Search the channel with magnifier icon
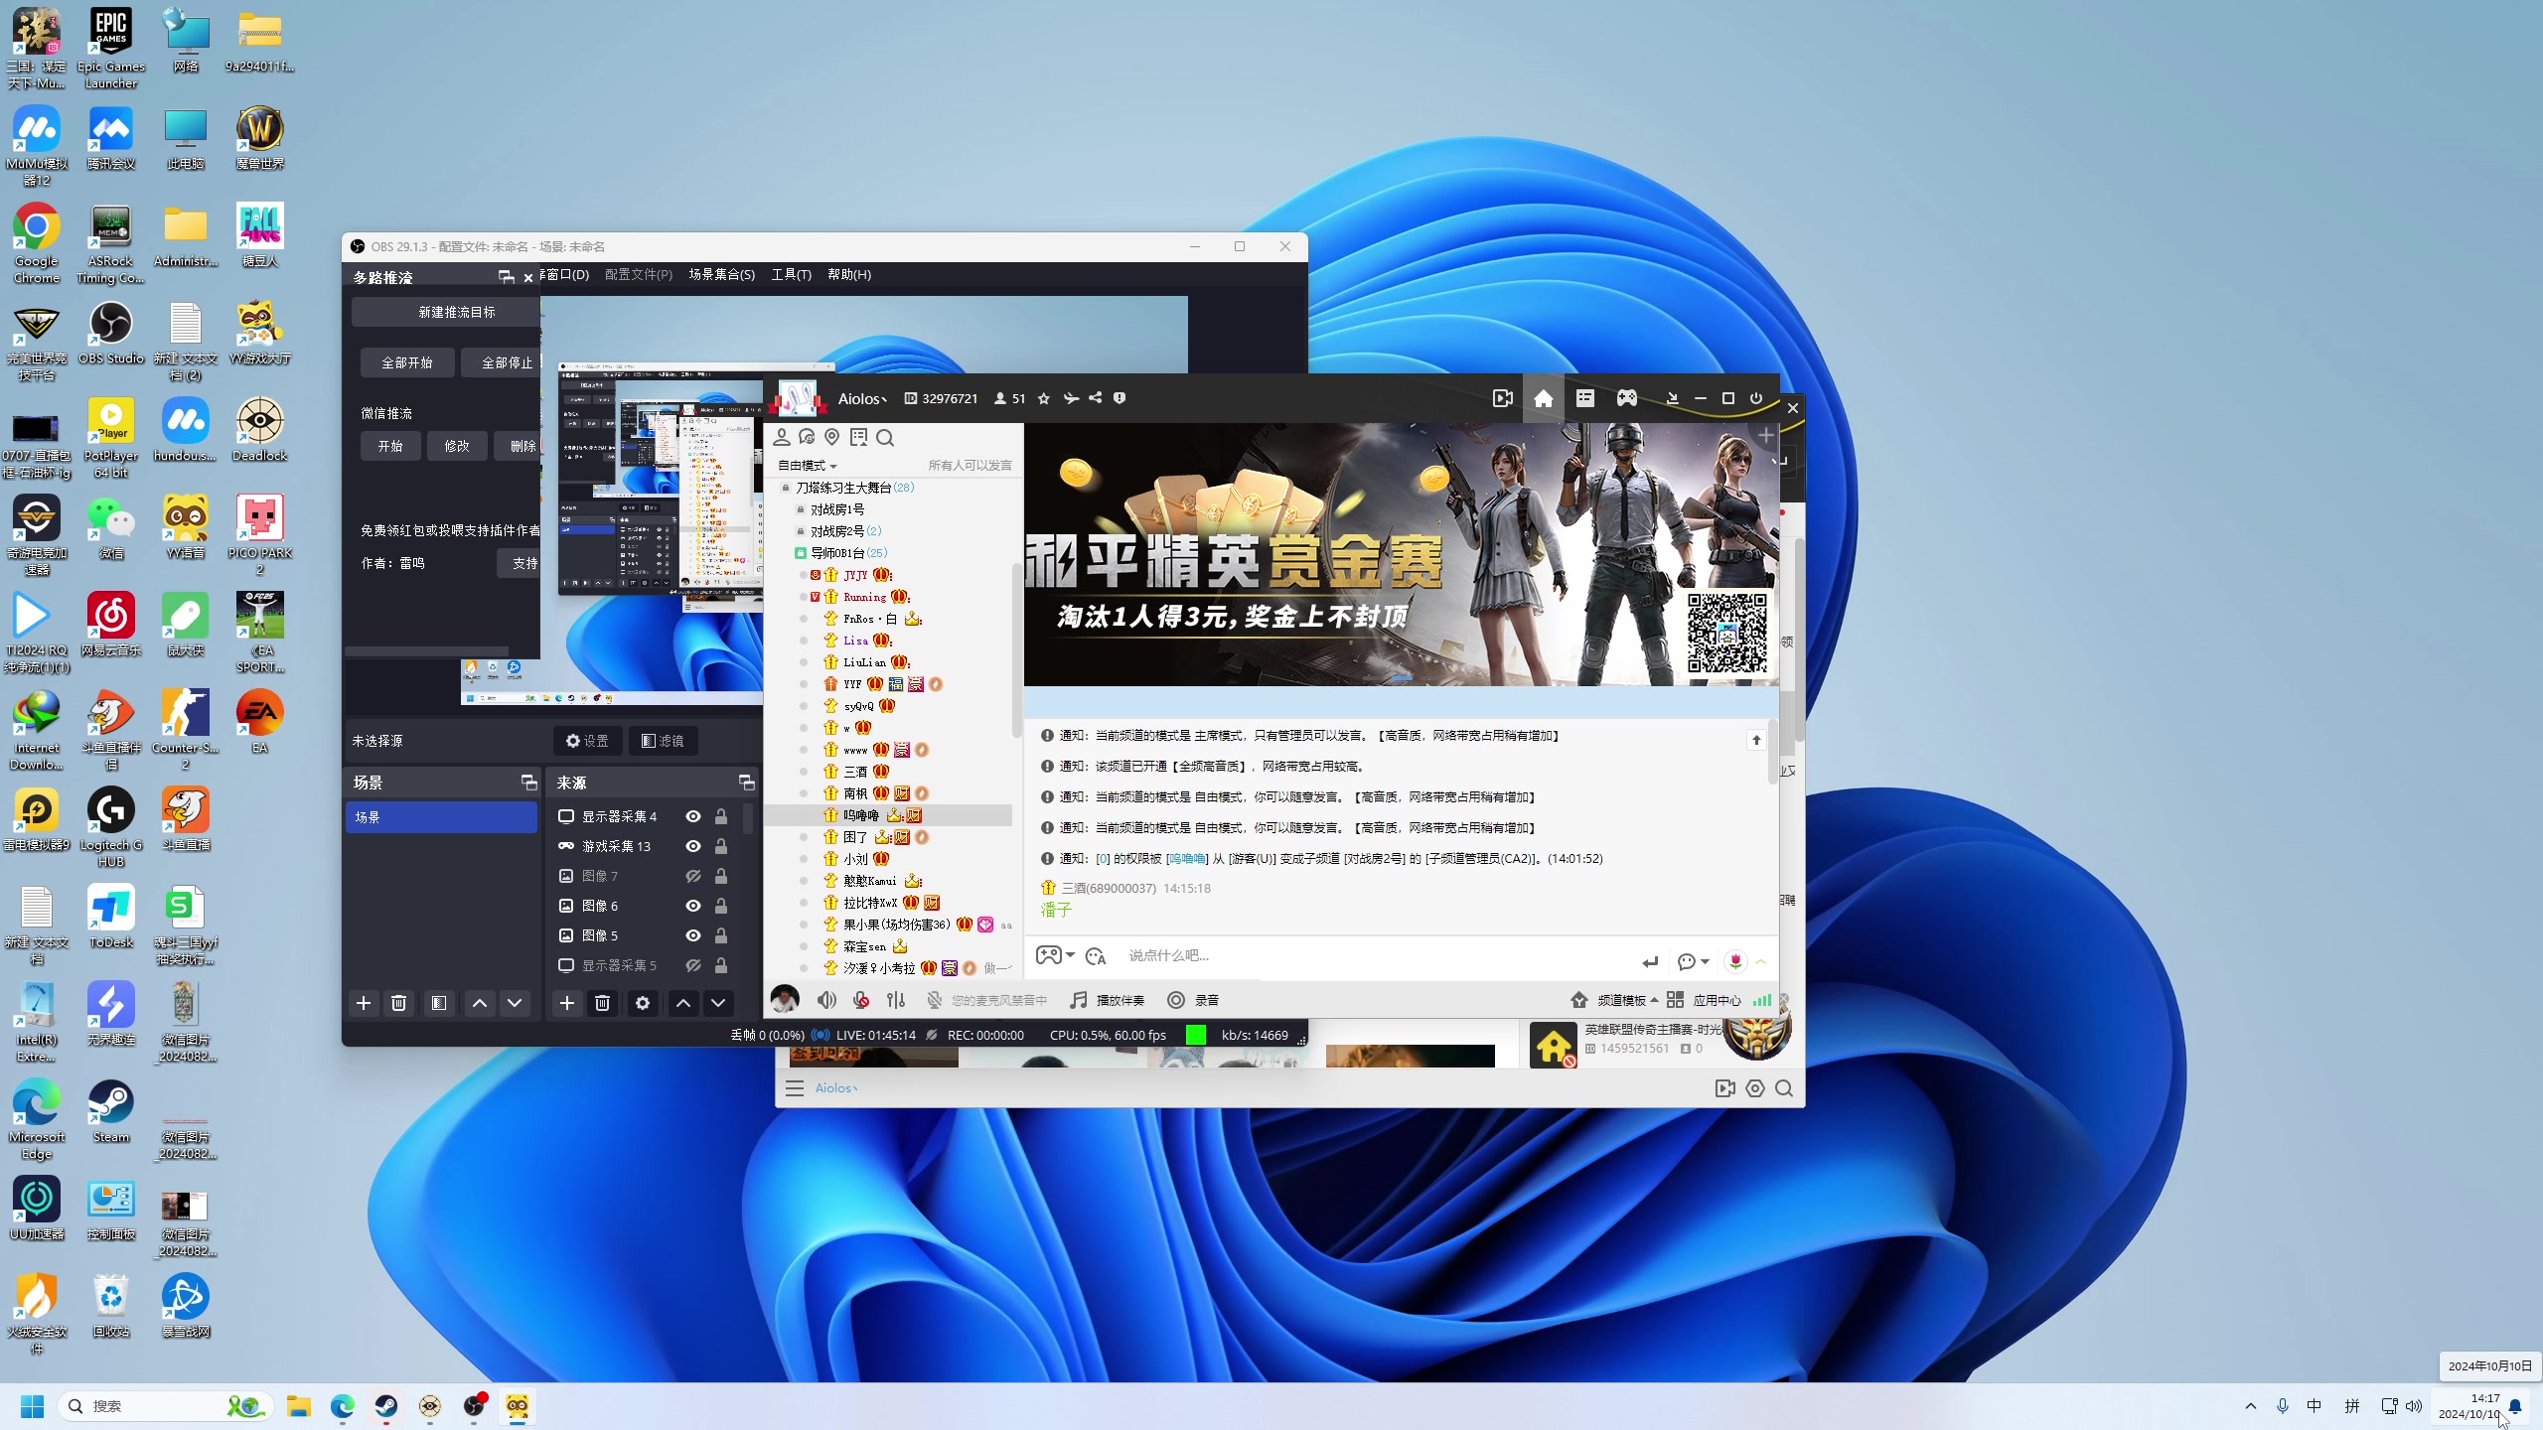 (x=885, y=438)
